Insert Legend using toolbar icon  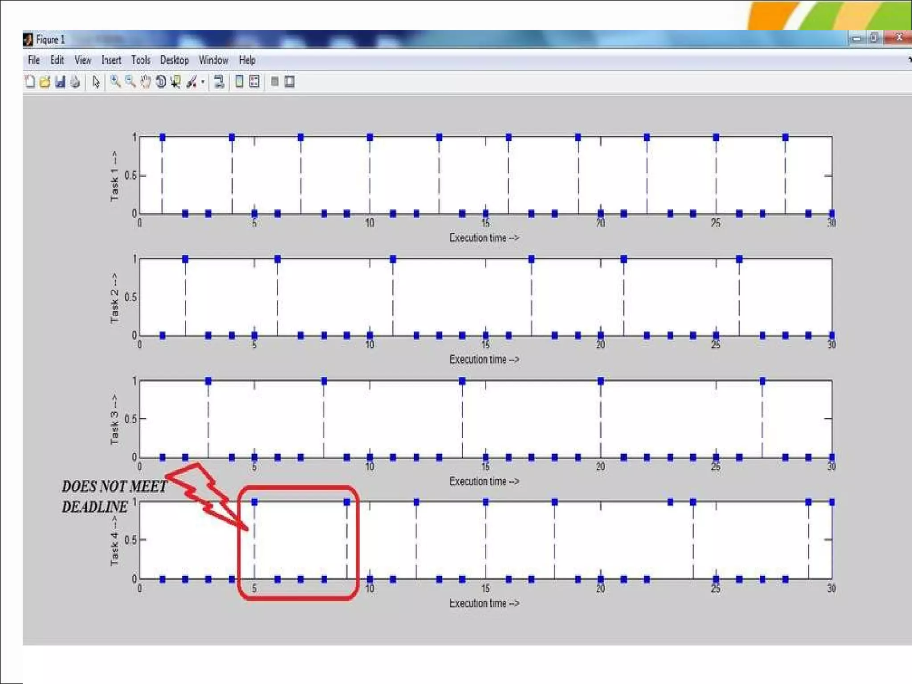click(x=254, y=81)
